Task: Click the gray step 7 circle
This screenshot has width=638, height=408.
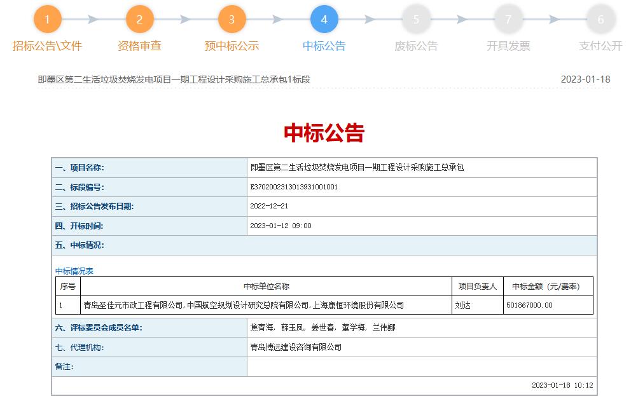Action: click(508, 20)
